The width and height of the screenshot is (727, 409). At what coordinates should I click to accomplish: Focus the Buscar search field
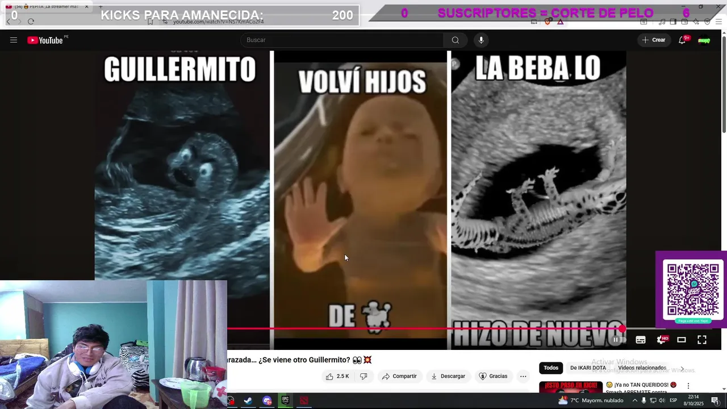tap(342, 40)
